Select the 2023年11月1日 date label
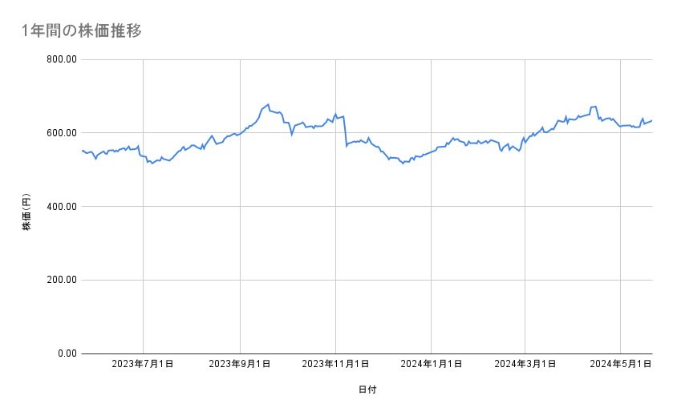This screenshot has height=416, width=673. click(x=334, y=365)
